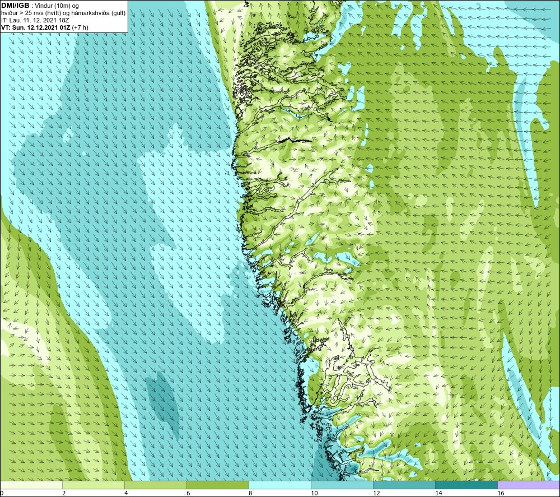Click the legend scale label "16"
This screenshot has height=497, width=560.
pos(500,493)
